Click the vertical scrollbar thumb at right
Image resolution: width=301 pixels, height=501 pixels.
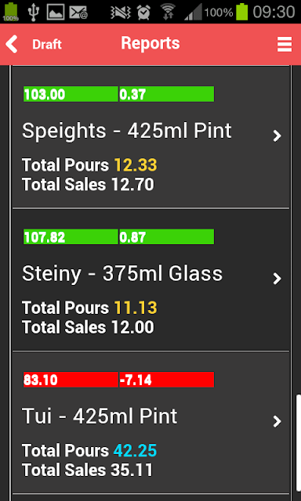(x=299, y=448)
